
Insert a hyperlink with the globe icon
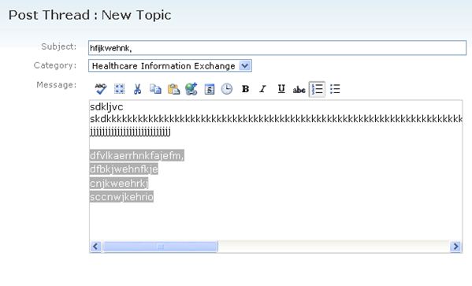191,89
